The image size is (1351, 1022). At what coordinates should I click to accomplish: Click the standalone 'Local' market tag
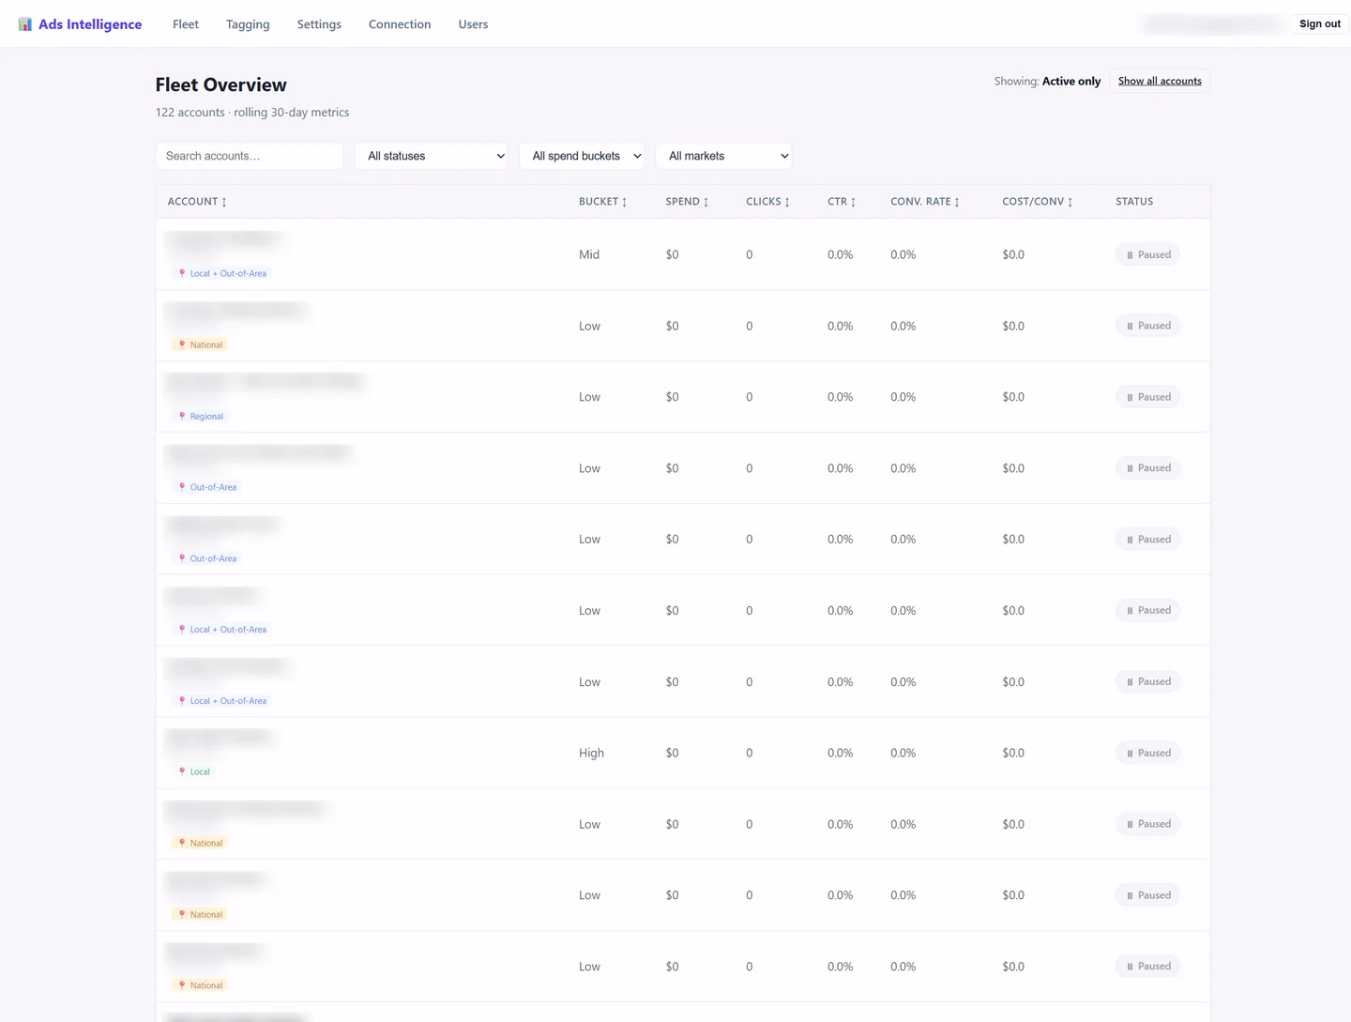pos(194,771)
